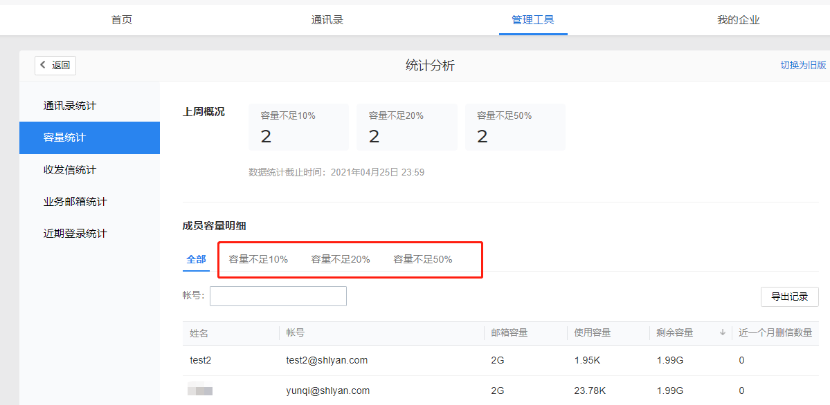Viewport: 830px width, 405px height.
Task: Open 近期登录统计 in the sidebar
Action: click(68, 233)
